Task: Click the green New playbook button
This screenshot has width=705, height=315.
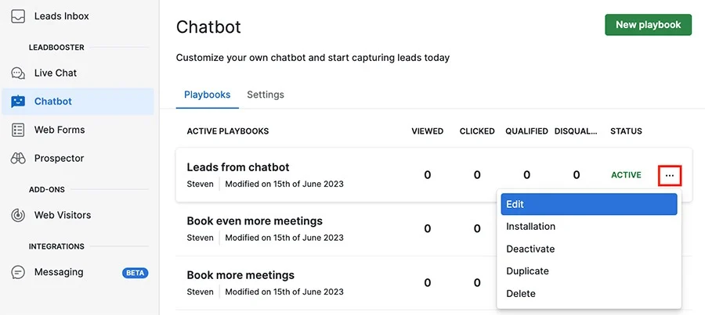Action: coord(648,25)
